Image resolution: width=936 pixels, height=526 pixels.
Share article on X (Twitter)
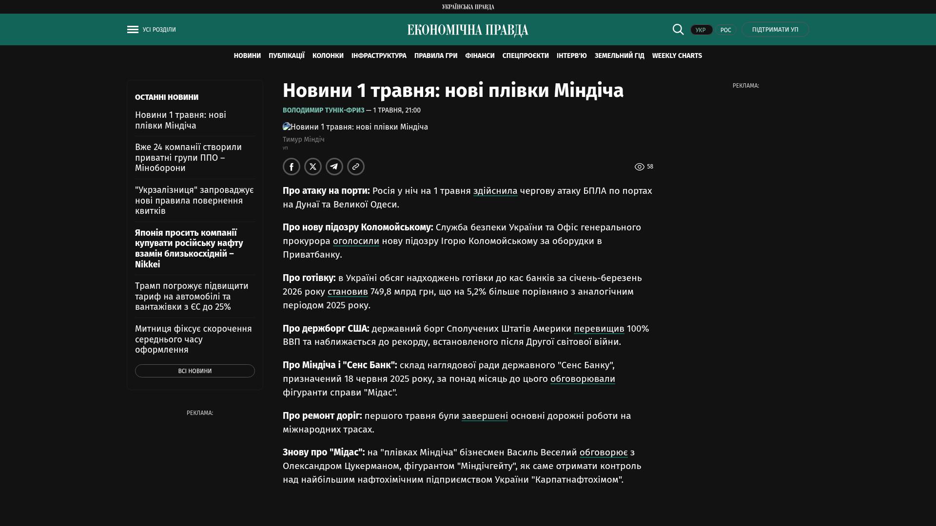[313, 167]
